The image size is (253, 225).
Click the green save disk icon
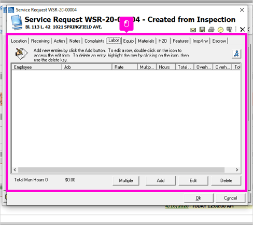coord(202,30)
